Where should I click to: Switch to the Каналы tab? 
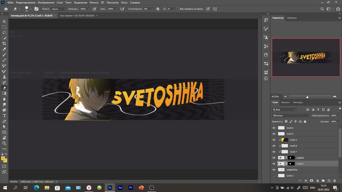coord(285,102)
